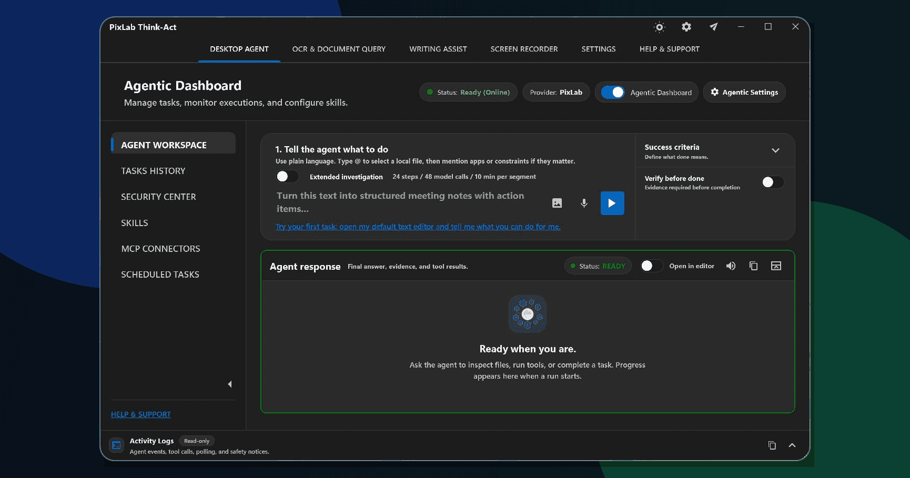Viewport: 910px width, 478px height.
Task: Run the task with the blue play button
Action: (612, 203)
